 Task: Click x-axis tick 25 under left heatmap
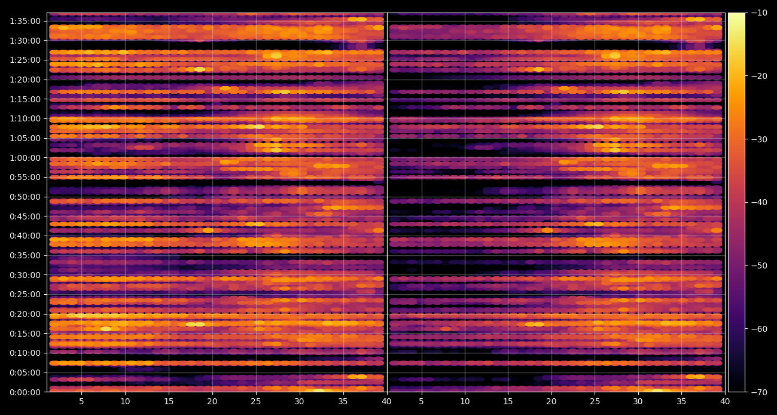tap(256, 402)
